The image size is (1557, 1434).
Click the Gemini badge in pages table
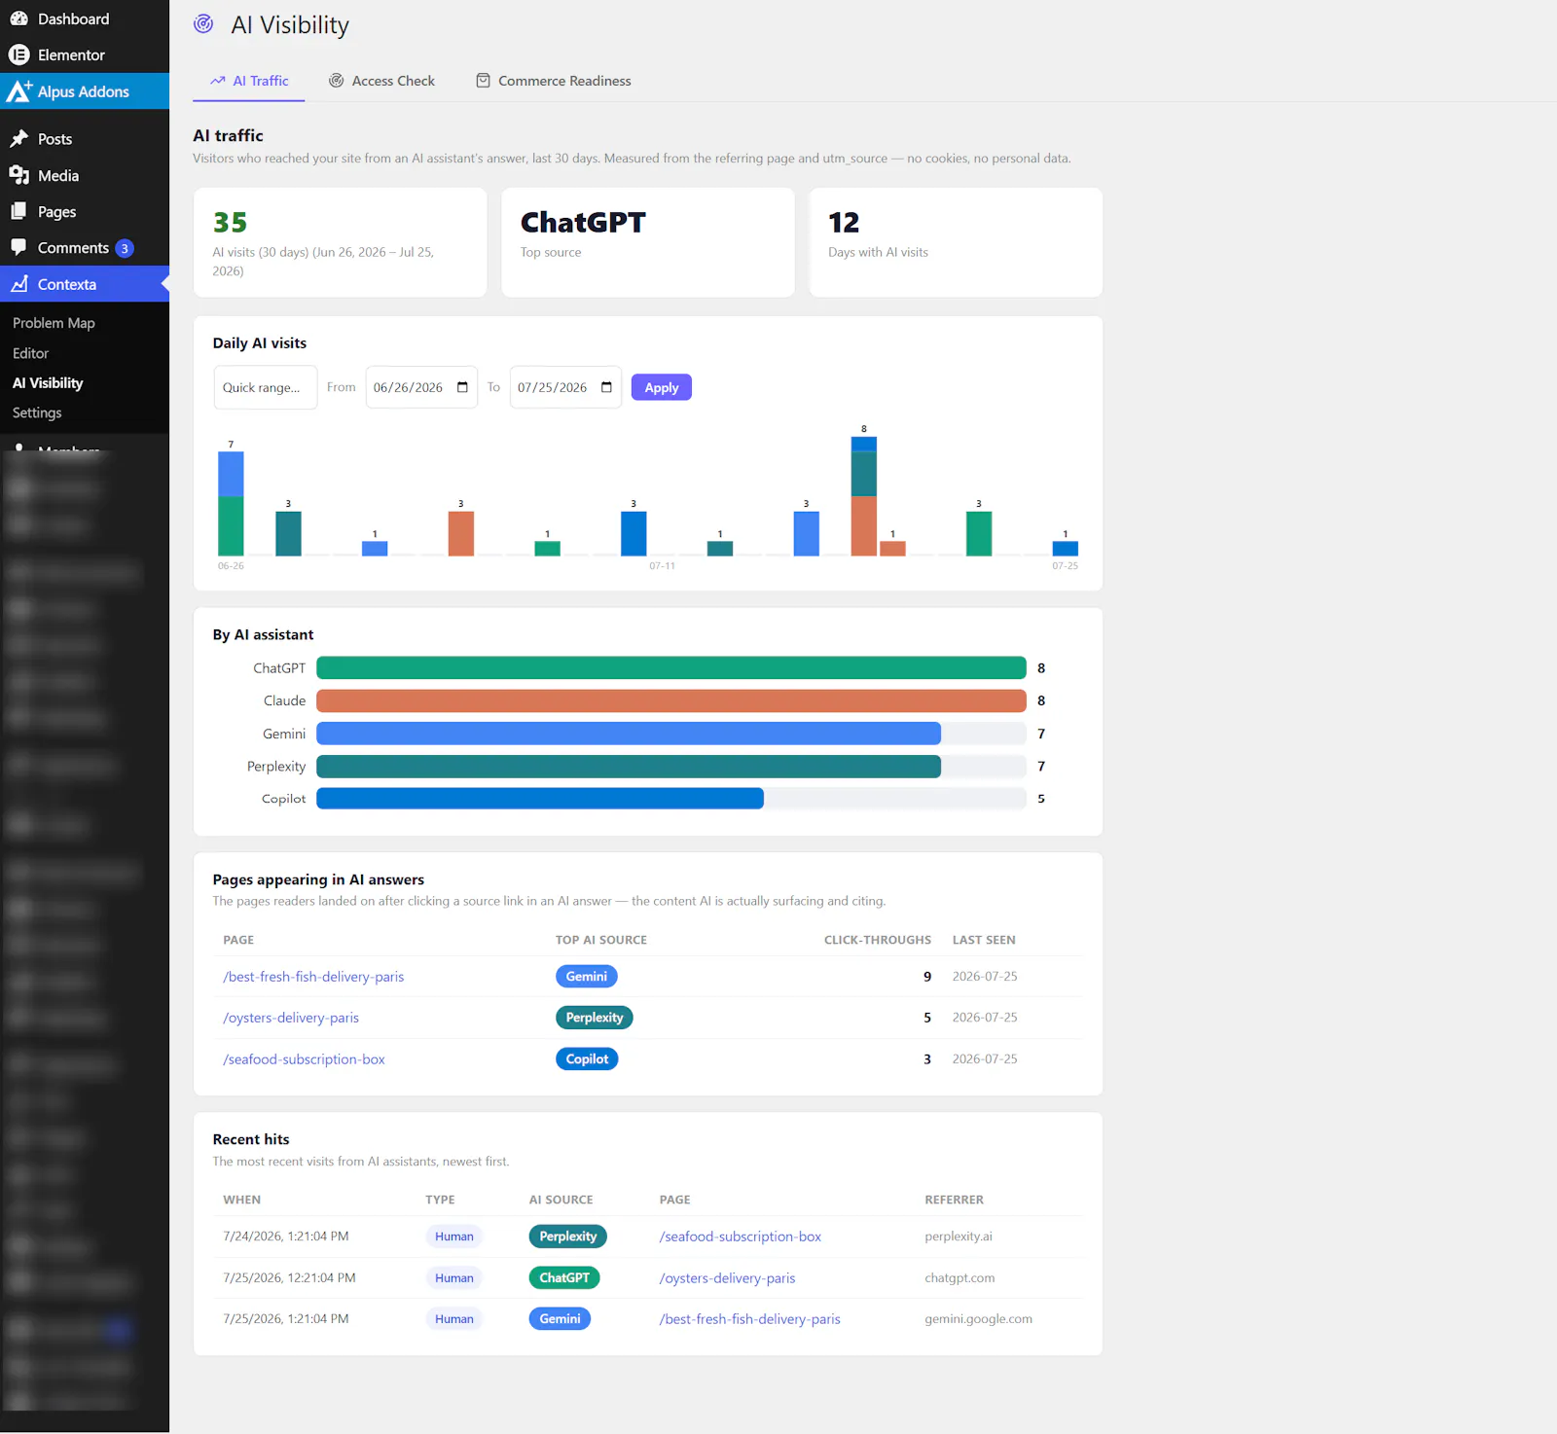coord(587,977)
